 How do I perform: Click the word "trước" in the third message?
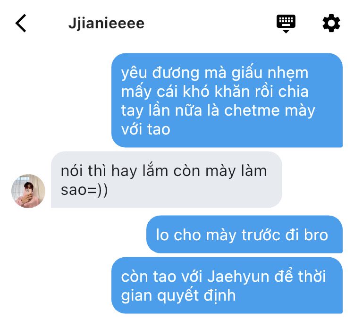[x=261, y=235]
